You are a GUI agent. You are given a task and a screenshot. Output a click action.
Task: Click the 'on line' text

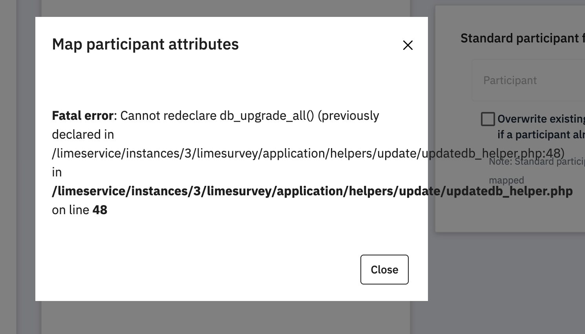tap(71, 210)
